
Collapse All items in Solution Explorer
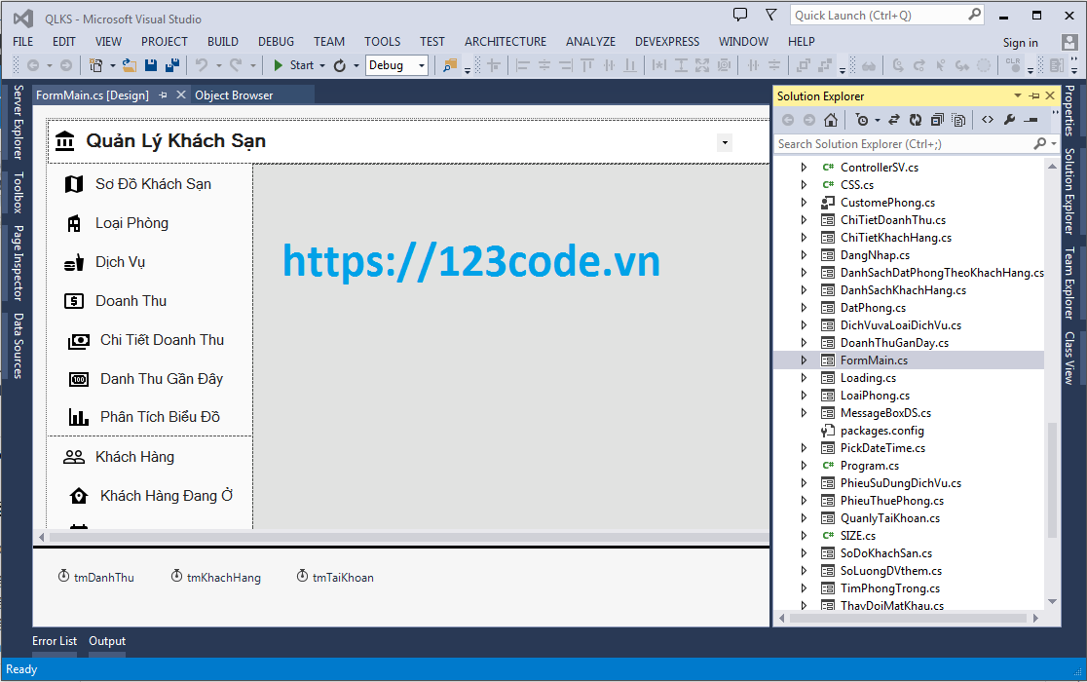(937, 119)
